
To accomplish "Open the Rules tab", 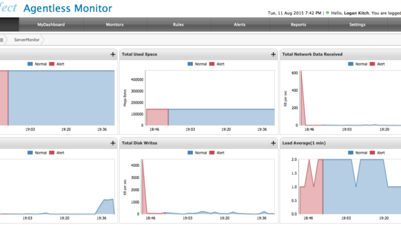I will pyautogui.click(x=178, y=24).
